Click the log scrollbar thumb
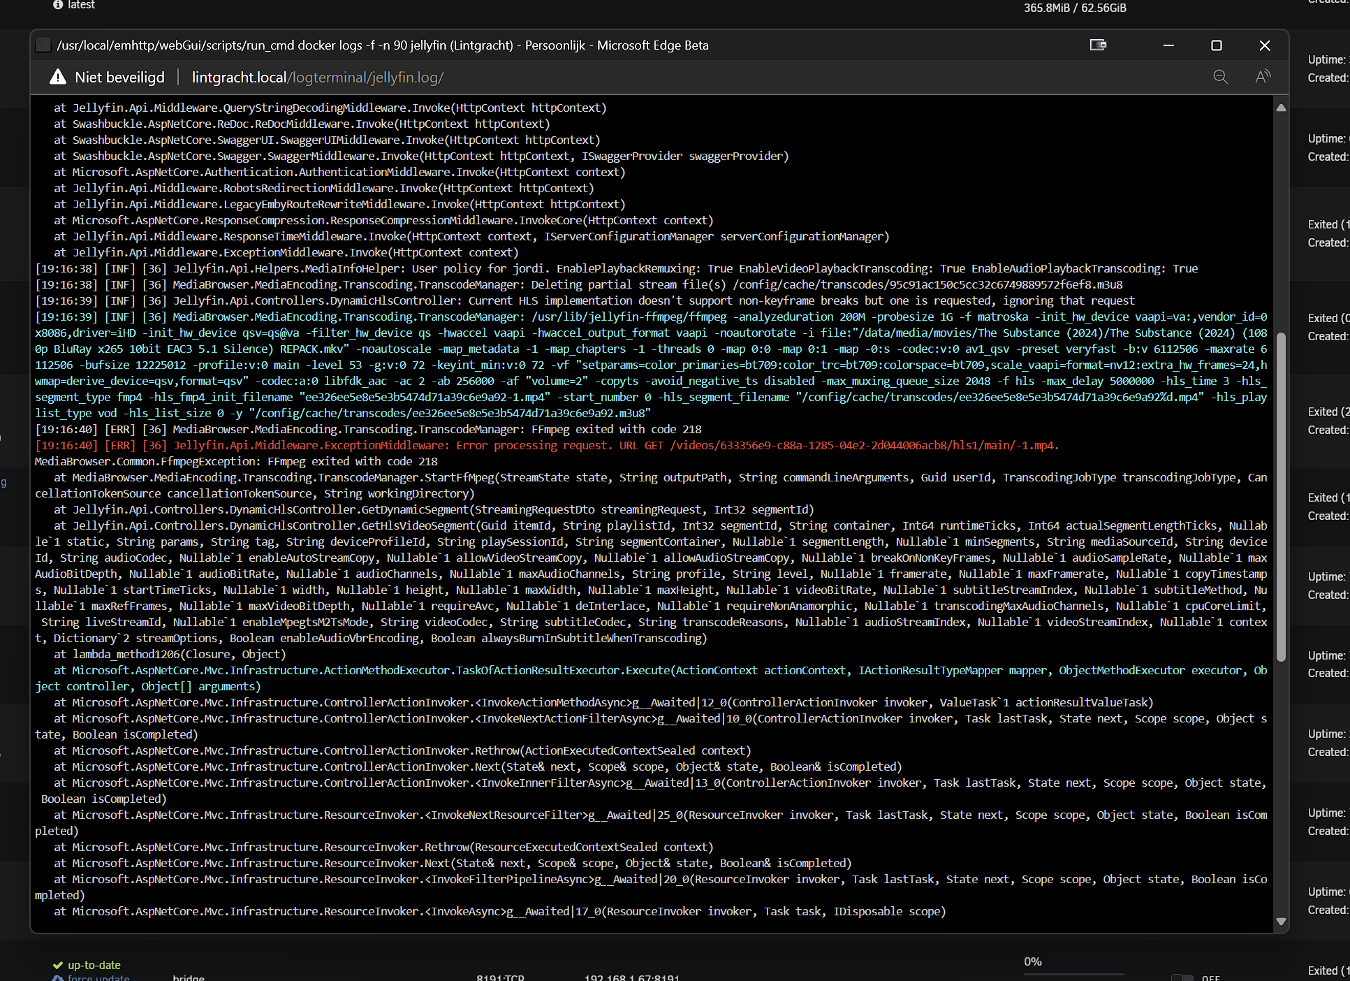This screenshot has width=1350, height=981. (x=1281, y=496)
